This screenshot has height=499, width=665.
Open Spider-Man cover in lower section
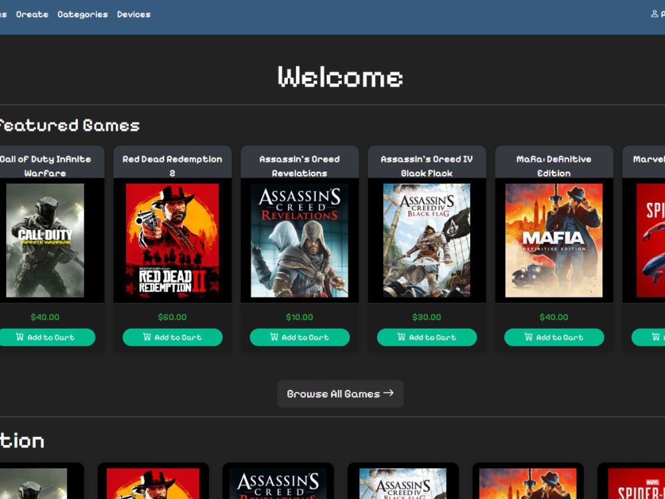click(636, 484)
